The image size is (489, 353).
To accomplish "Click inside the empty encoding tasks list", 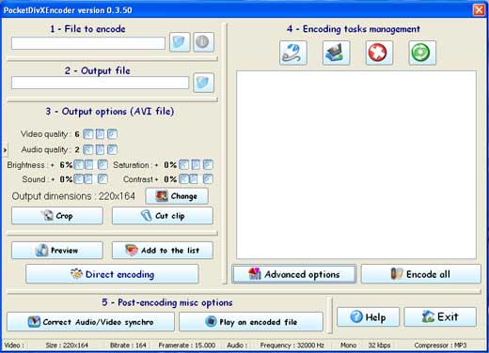I will (356, 165).
